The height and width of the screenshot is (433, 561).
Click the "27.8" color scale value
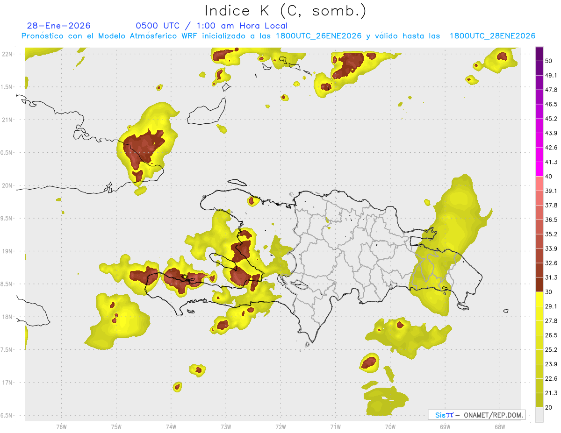[x=551, y=321]
